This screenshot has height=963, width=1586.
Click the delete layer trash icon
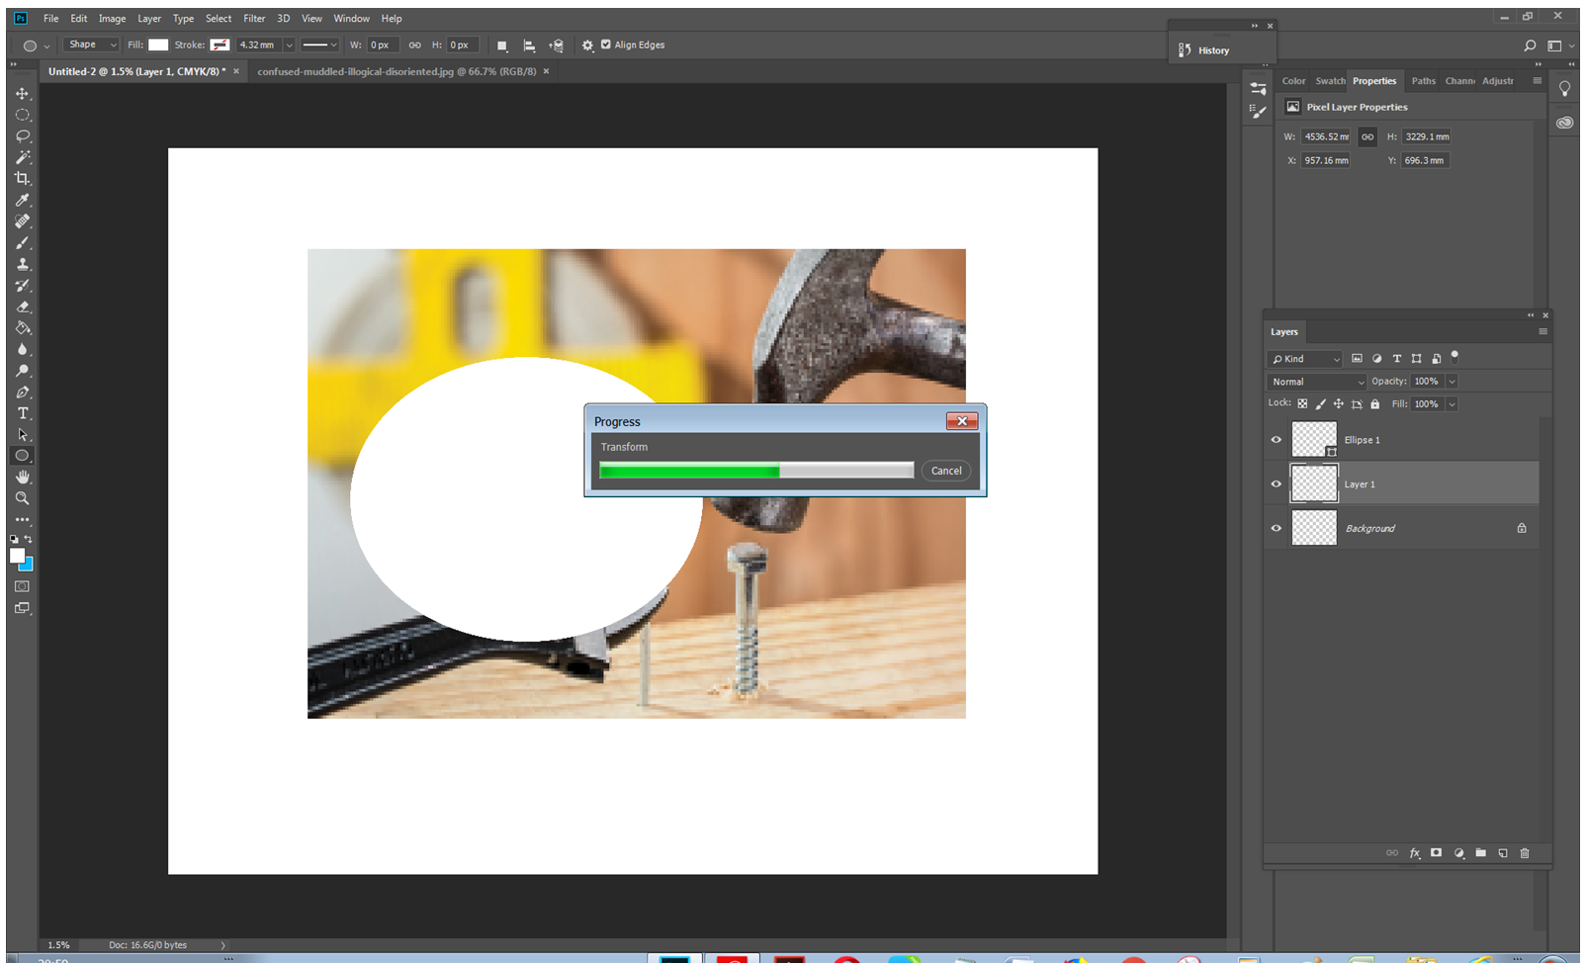pyautogui.click(x=1524, y=853)
